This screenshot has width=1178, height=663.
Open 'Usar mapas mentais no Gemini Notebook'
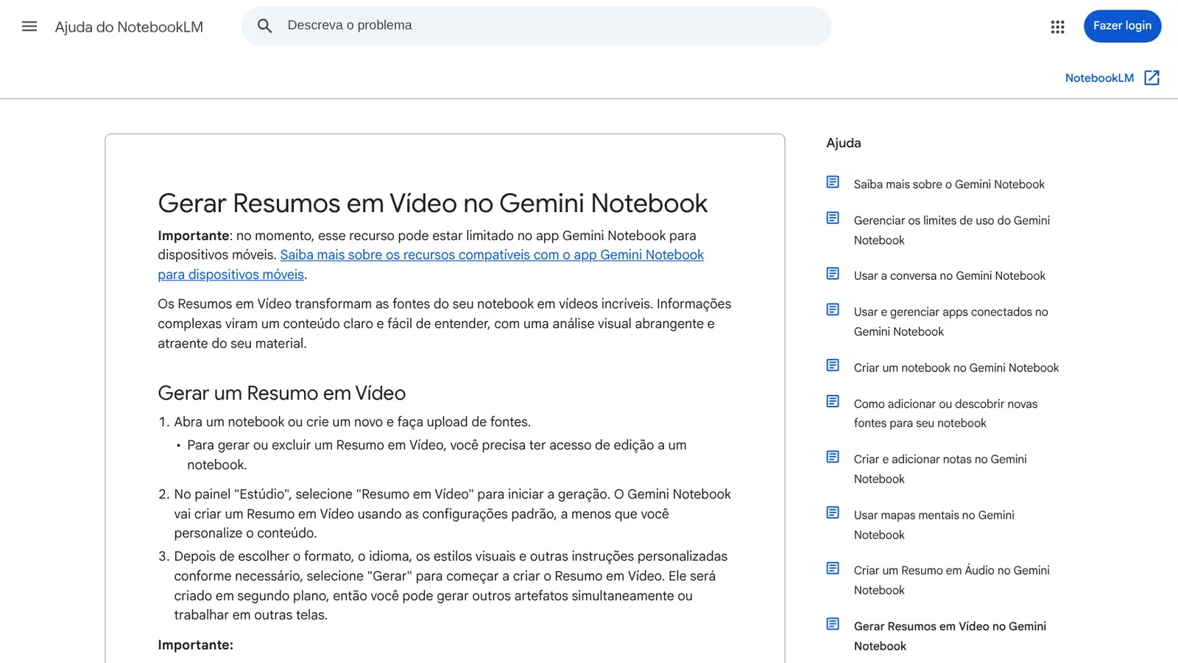click(934, 525)
